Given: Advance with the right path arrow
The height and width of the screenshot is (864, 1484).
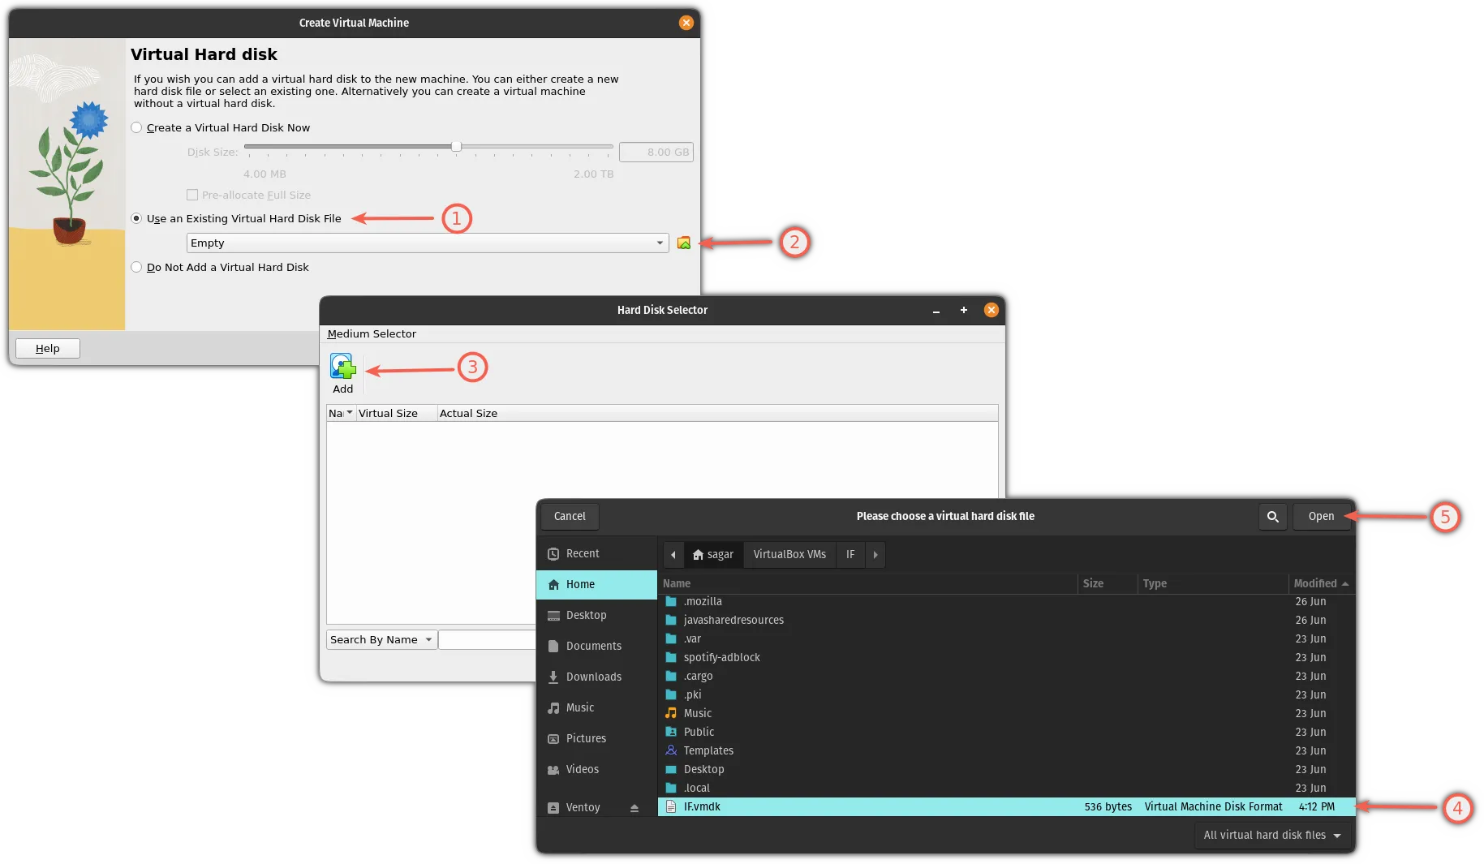Looking at the screenshot, I should [x=875, y=555].
